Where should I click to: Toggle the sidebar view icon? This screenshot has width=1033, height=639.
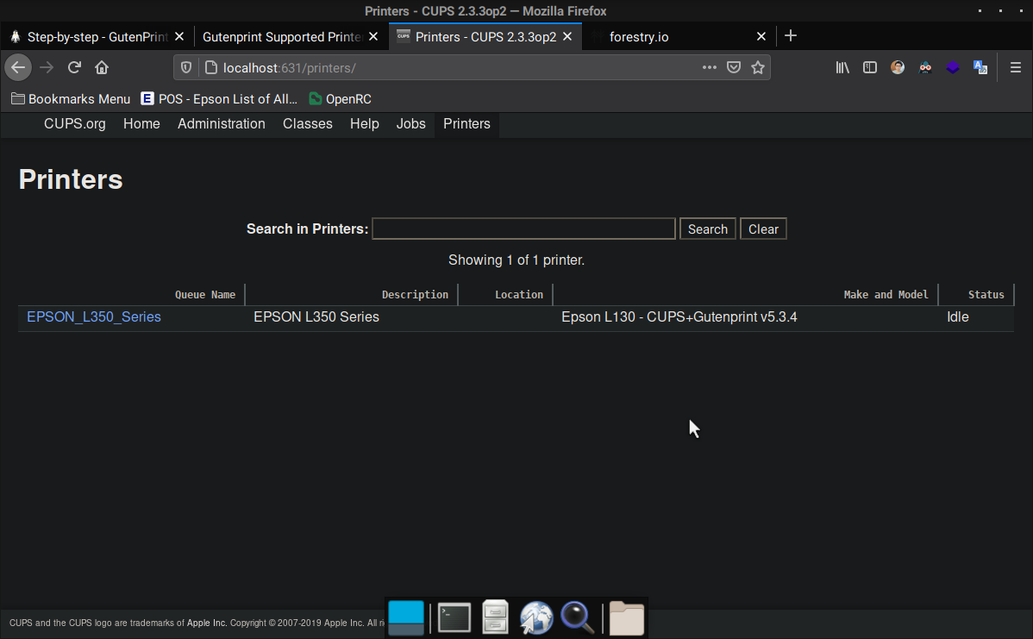coord(870,67)
